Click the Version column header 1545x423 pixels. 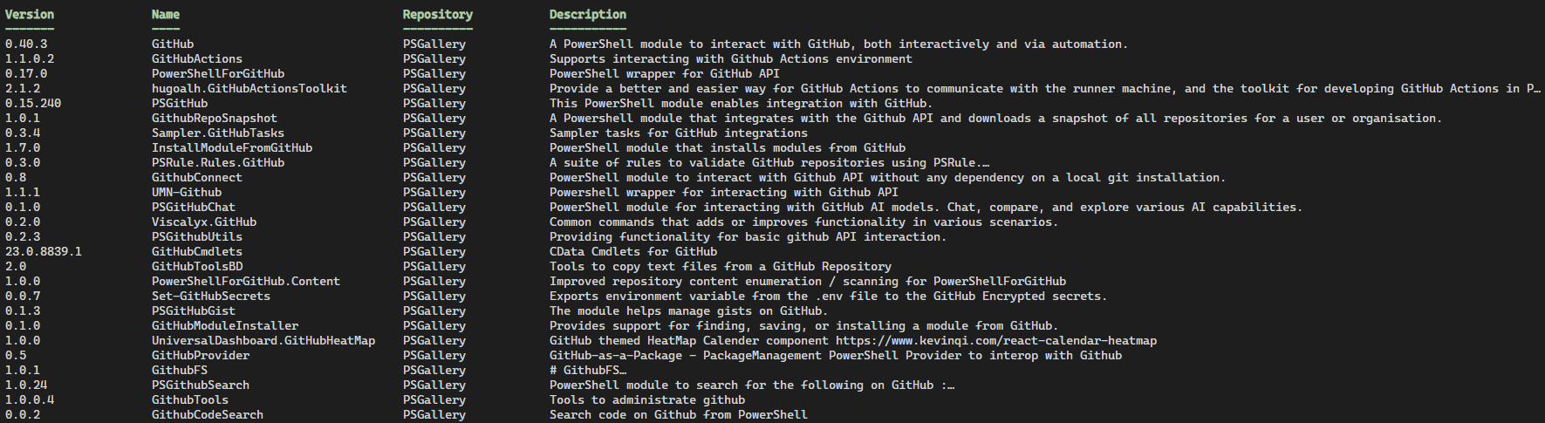(x=30, y=15)
